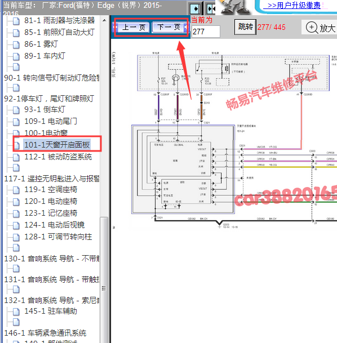Click the sunroof wiring diagram image
337x343 pixels.
[225, 140]
